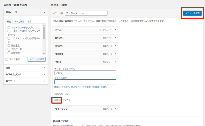Check the ショートコードサンプル checkbox
This screenshot has width=205, height=126.
[x=9, y=27]
